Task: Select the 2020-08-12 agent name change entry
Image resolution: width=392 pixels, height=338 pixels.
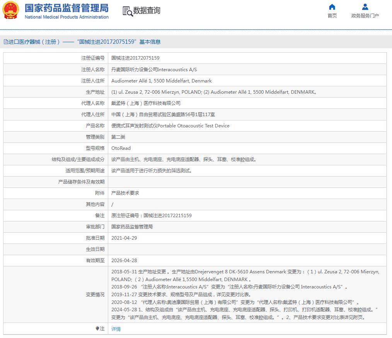Action: click(235, 302)
